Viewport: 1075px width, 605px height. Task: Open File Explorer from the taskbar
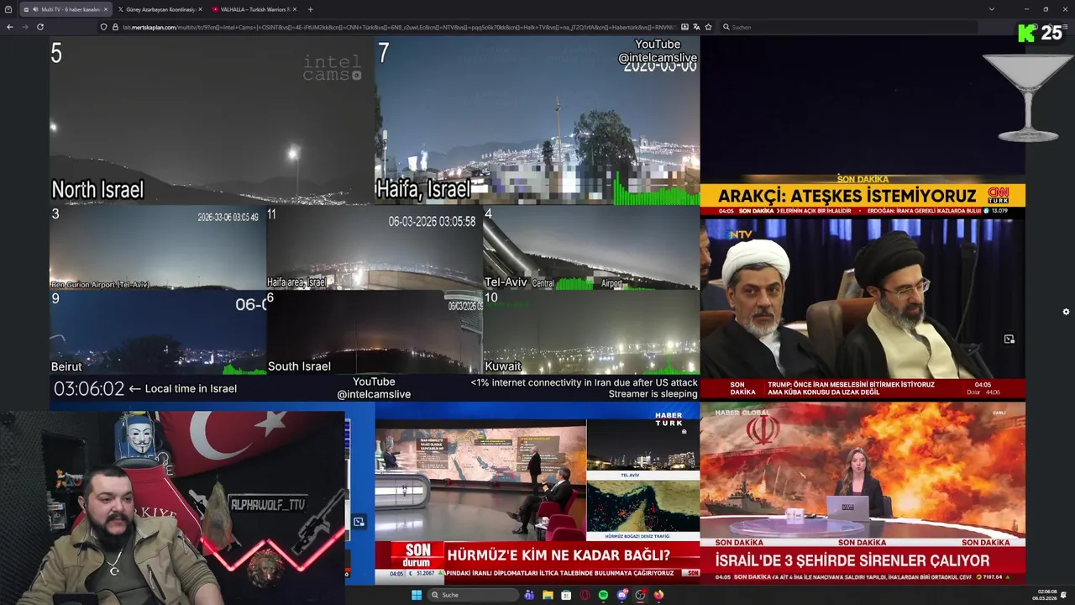[548, 595]
